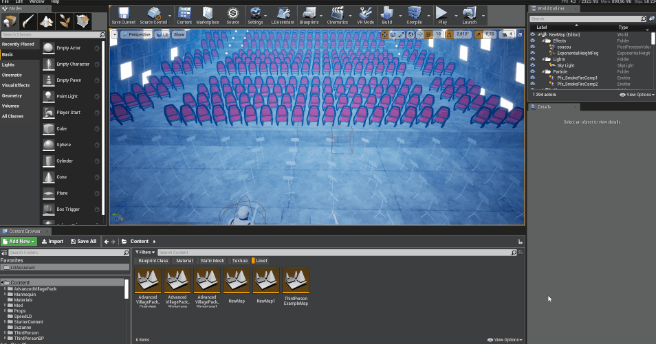This screenshot has width=656, height=344.
Task: Toggle world/local coordinate system globe icon
Action: click(411, 35)
